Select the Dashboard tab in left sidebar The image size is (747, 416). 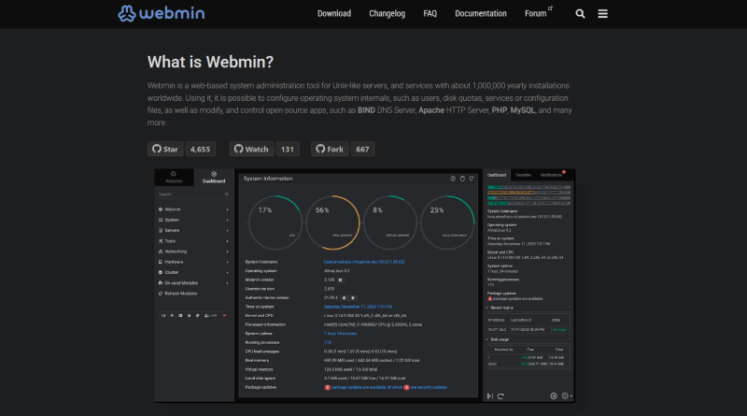214,177
